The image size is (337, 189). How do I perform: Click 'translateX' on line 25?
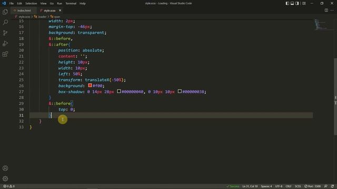point(97,80)
